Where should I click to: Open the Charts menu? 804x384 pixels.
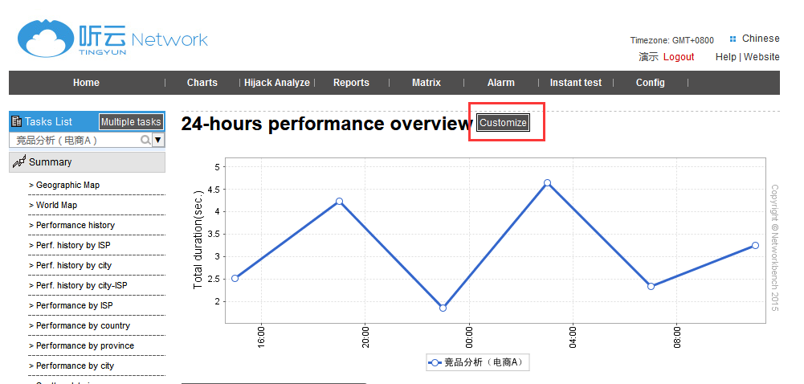click(x=202, y=83)
